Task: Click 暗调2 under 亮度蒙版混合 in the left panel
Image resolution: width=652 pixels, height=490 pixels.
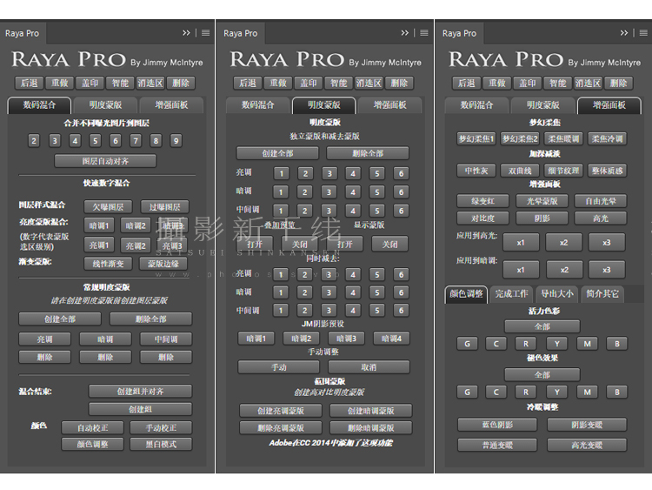Action: [x=136, y=225]
